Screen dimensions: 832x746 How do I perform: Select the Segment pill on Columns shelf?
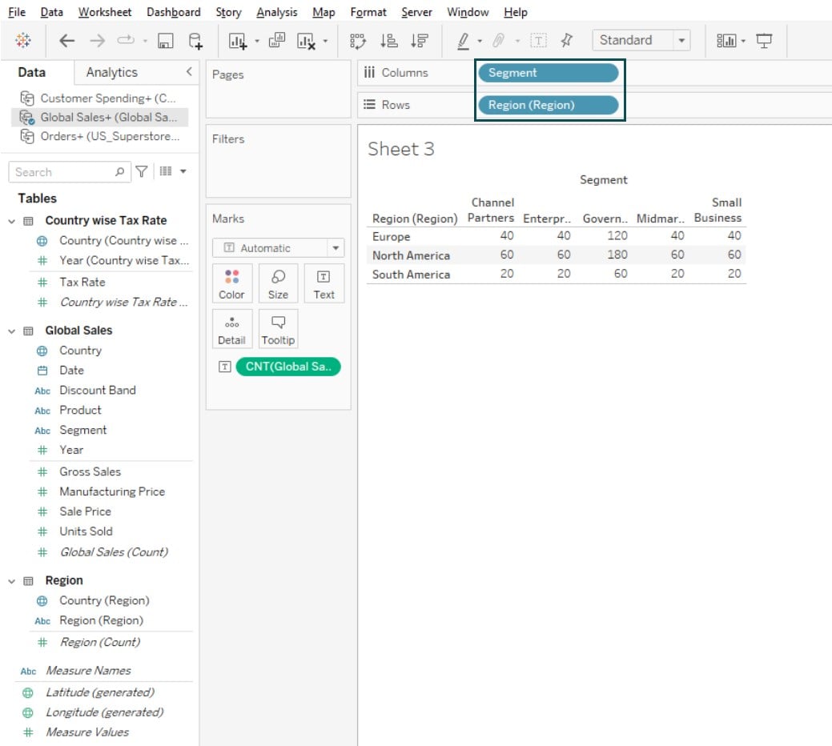coord(548,72)
